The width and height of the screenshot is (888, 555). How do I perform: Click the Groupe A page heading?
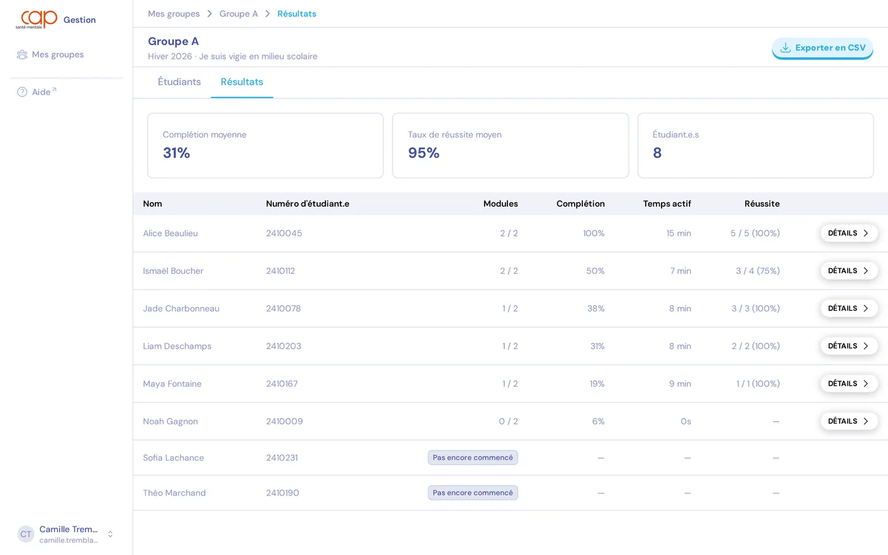click(173, 41)
